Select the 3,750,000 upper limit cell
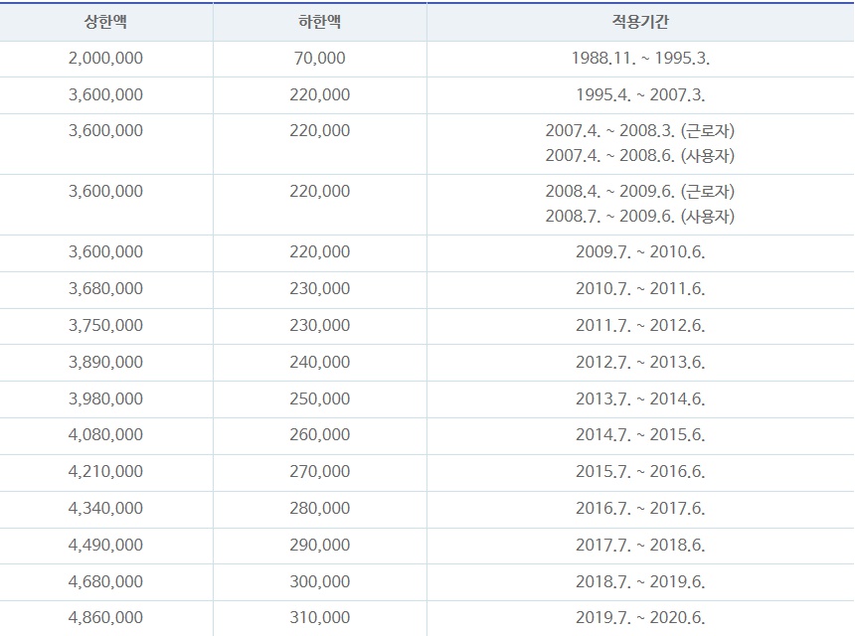This screenshot has height=636, width=855. 105,325
